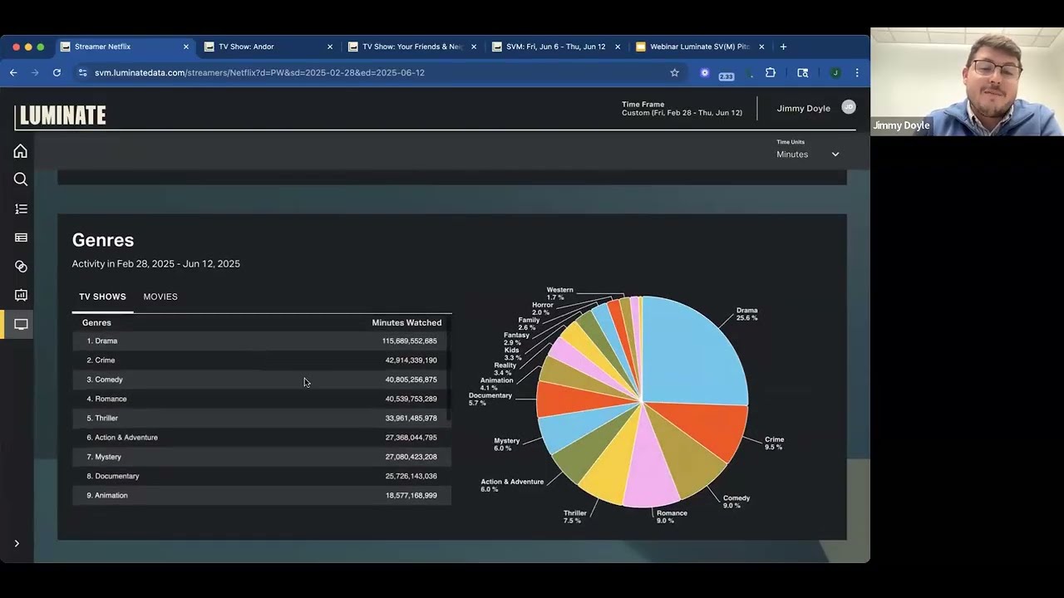Viewport: 1064px width, 598px height.
Task: Close the SVM: Fri, Jun 6 tab
Action: click(618, 47)
